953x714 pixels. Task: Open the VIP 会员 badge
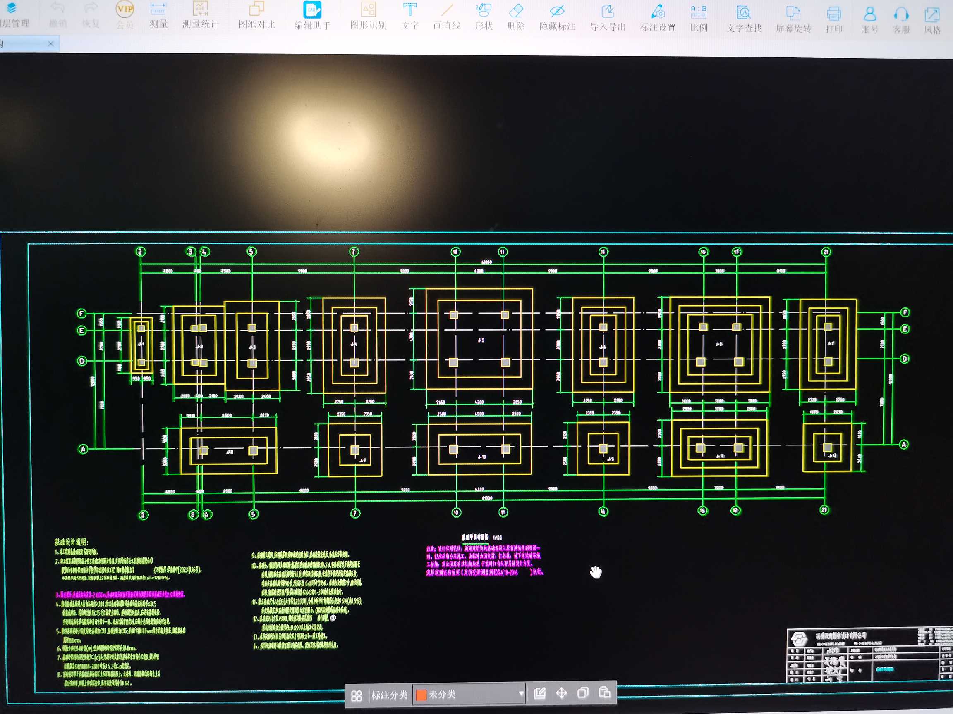click(125, 15)
